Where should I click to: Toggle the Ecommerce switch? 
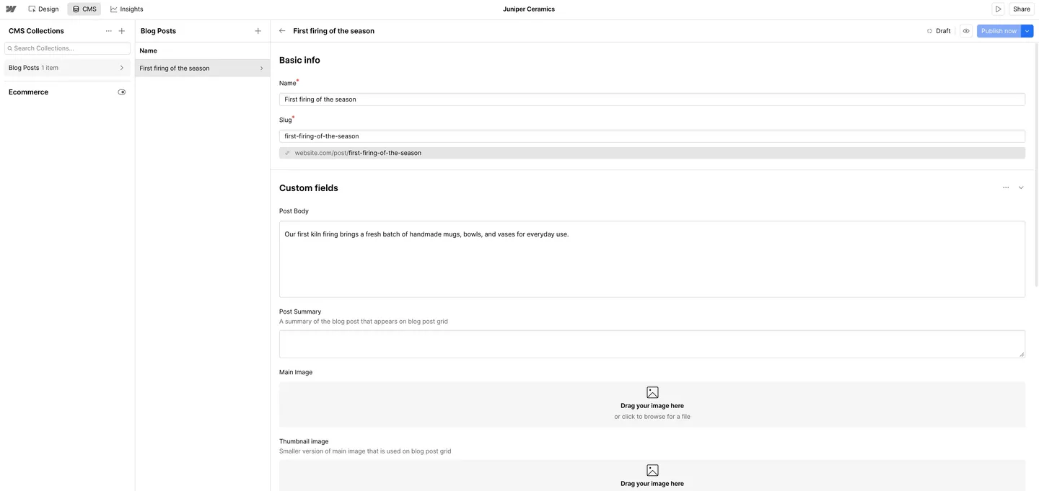pyautogui.click(x=122, y=92)
